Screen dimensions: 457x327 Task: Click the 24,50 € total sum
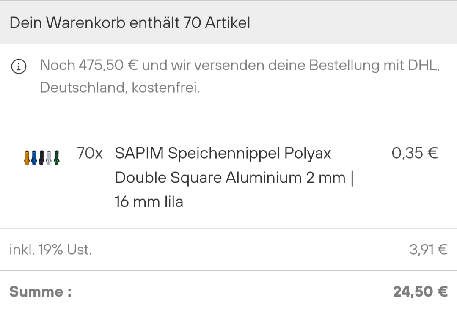[x=420, y=291]
